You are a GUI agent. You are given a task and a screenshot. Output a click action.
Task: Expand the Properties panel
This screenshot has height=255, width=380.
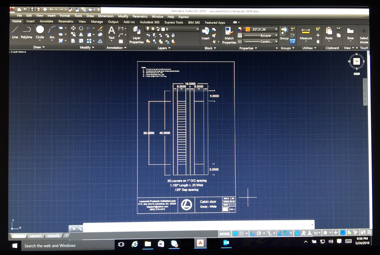coord(248,48)
